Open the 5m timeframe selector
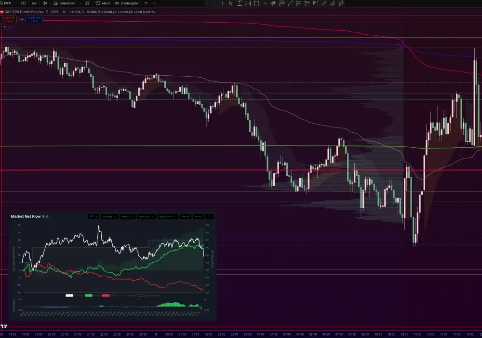 point(34,3)
